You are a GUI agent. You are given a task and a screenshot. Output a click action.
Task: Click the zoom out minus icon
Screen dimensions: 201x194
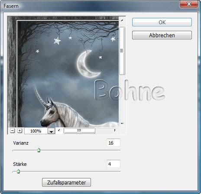(13, 131)
